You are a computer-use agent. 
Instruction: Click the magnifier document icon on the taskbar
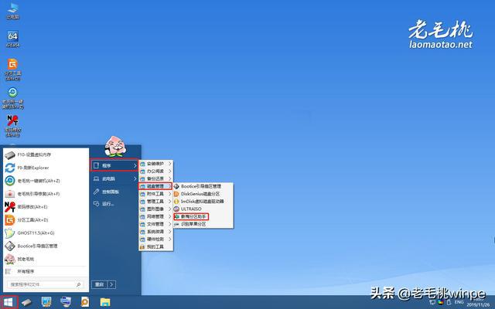tap(85, 302)
